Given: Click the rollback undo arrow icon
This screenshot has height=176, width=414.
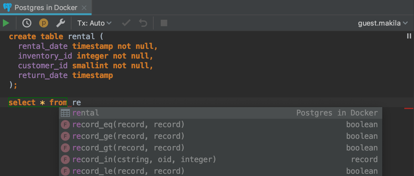Looking at the screenshot, I should (x=143, y=23).
